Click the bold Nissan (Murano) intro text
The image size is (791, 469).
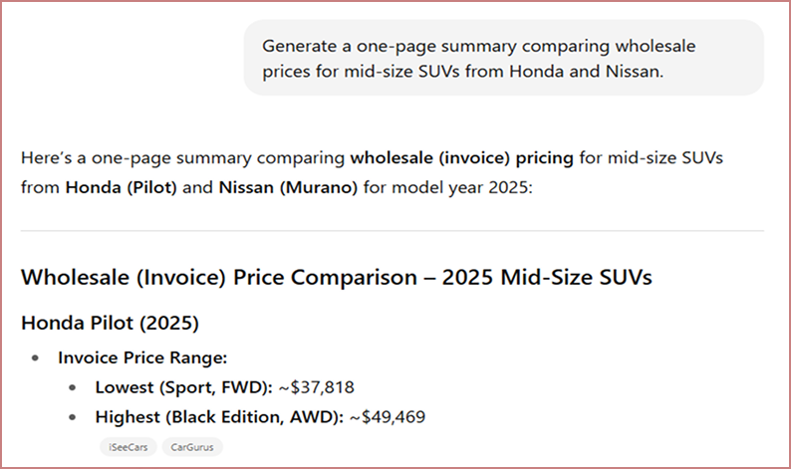287,187
